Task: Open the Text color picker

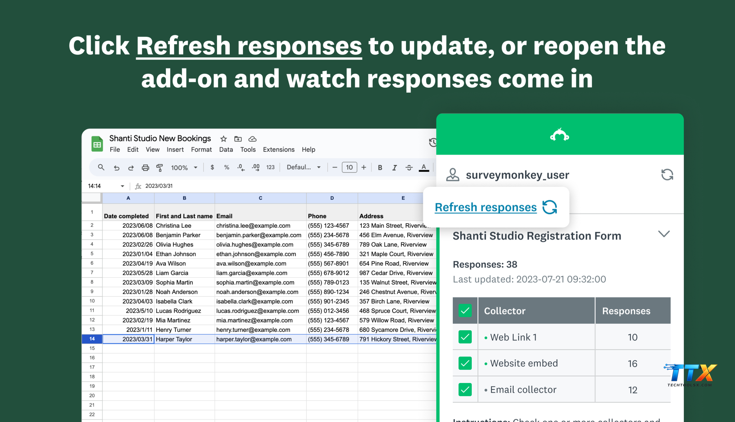Action: point(424,167)
